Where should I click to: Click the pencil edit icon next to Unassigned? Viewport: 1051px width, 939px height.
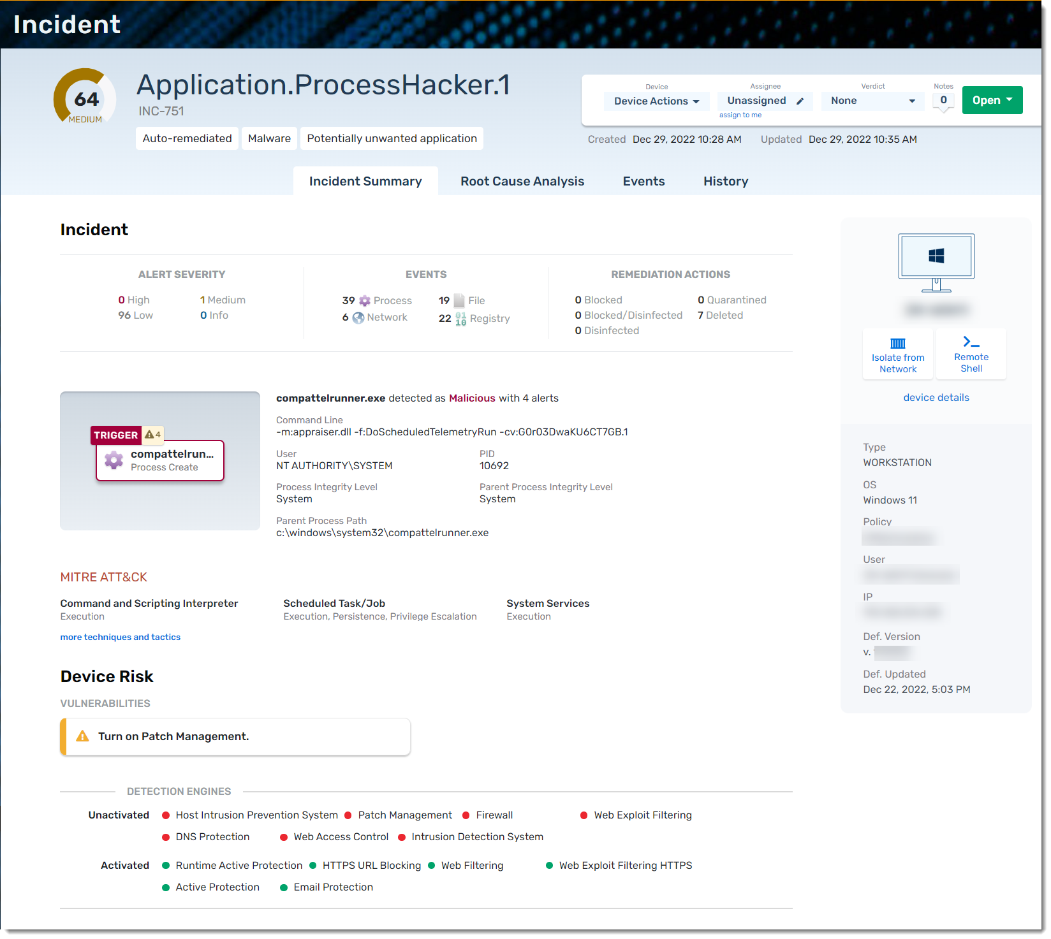tap(800, 101)
